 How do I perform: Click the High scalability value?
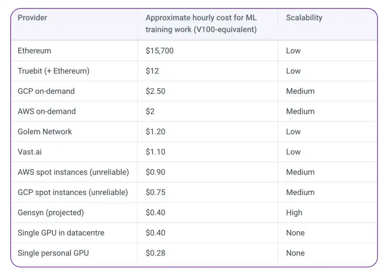pos(294,212)
